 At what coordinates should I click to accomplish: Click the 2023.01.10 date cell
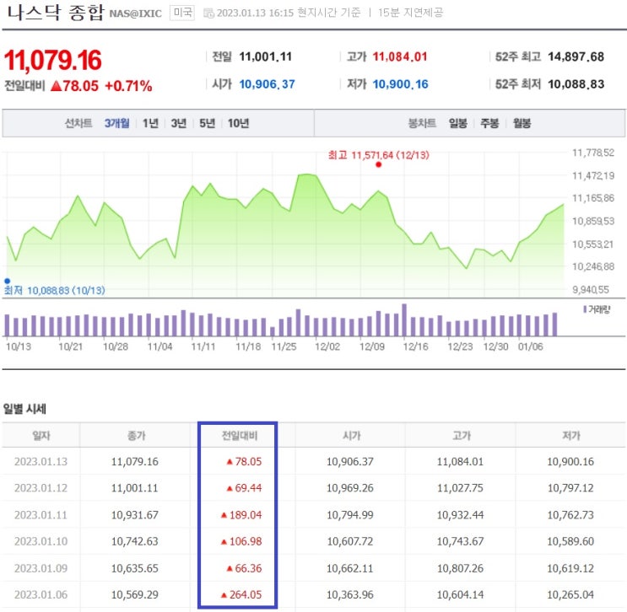[x=41, y=541]
